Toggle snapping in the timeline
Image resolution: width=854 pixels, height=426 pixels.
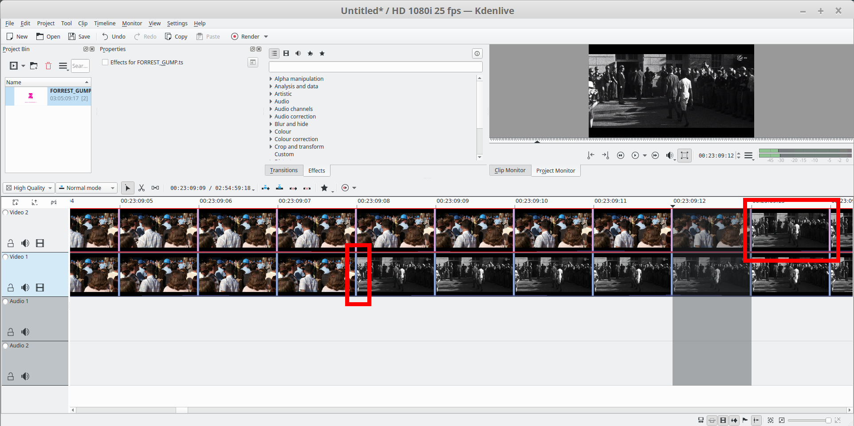point(756,420)
